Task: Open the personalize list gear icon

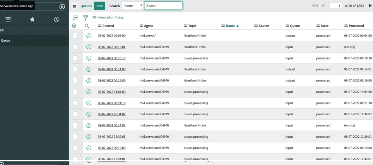Action: [x=74, y=26]
